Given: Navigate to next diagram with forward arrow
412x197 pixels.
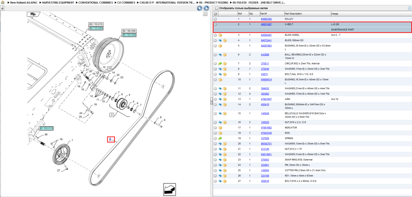Looking at the screenshot, I should point(206,8).
